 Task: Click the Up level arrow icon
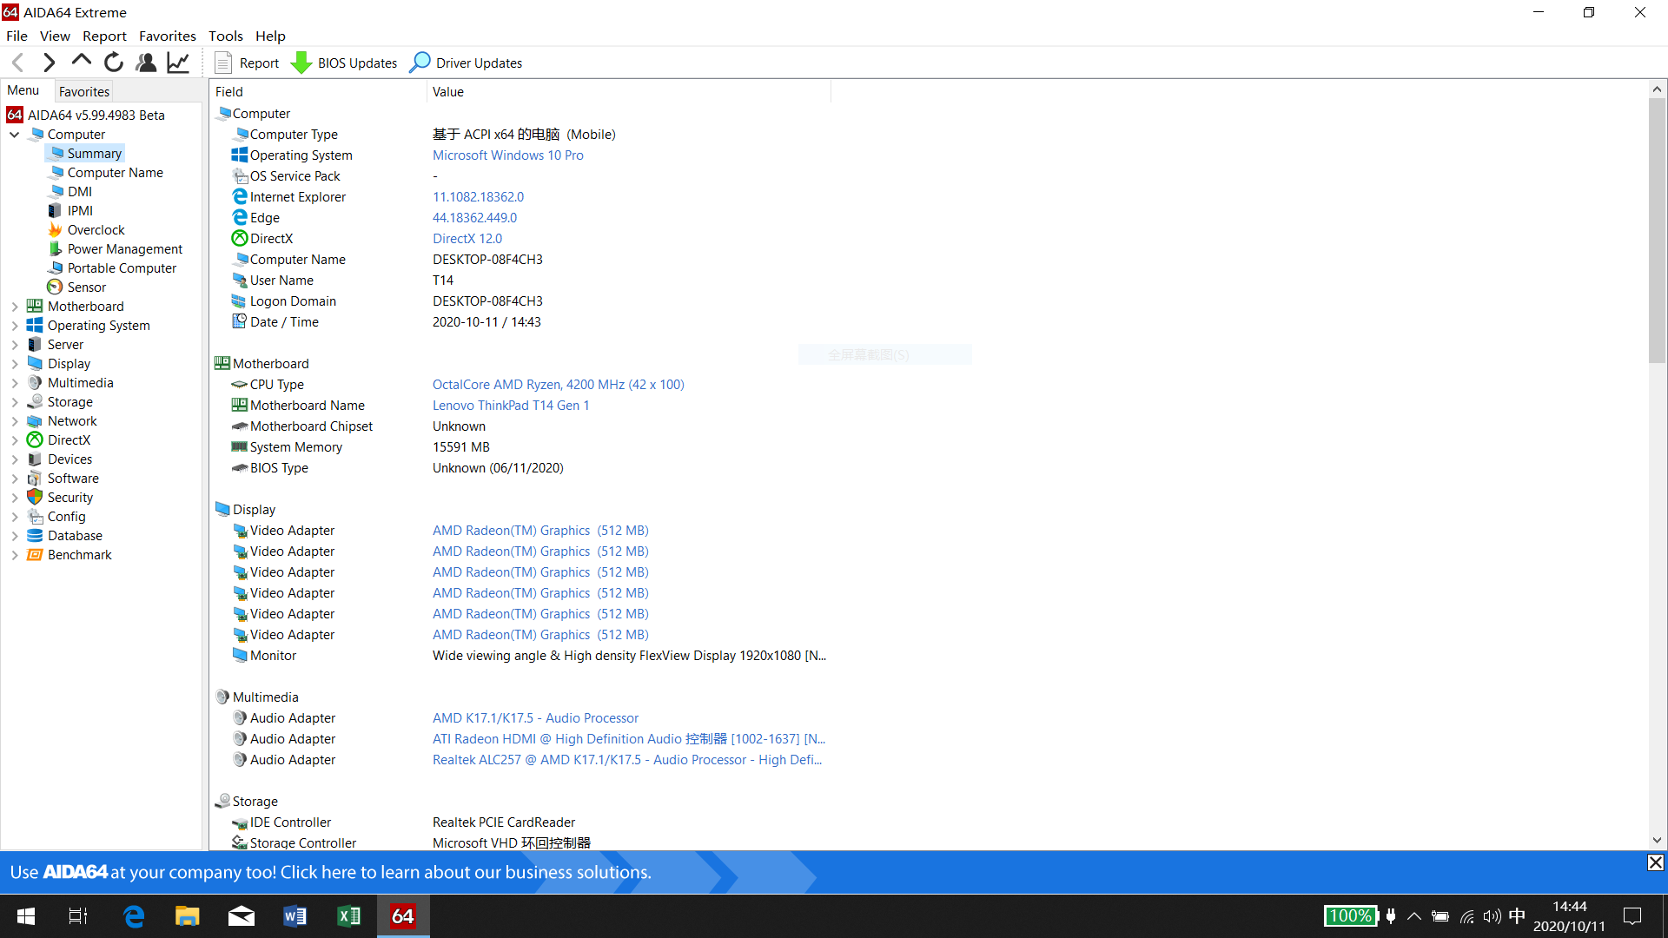[x=82, y=62]
